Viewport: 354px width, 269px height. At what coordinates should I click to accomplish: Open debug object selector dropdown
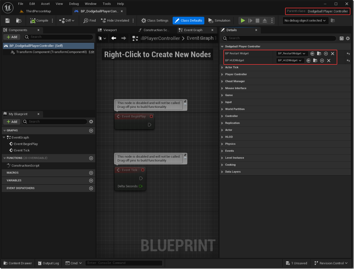click(x=305, y=21)
